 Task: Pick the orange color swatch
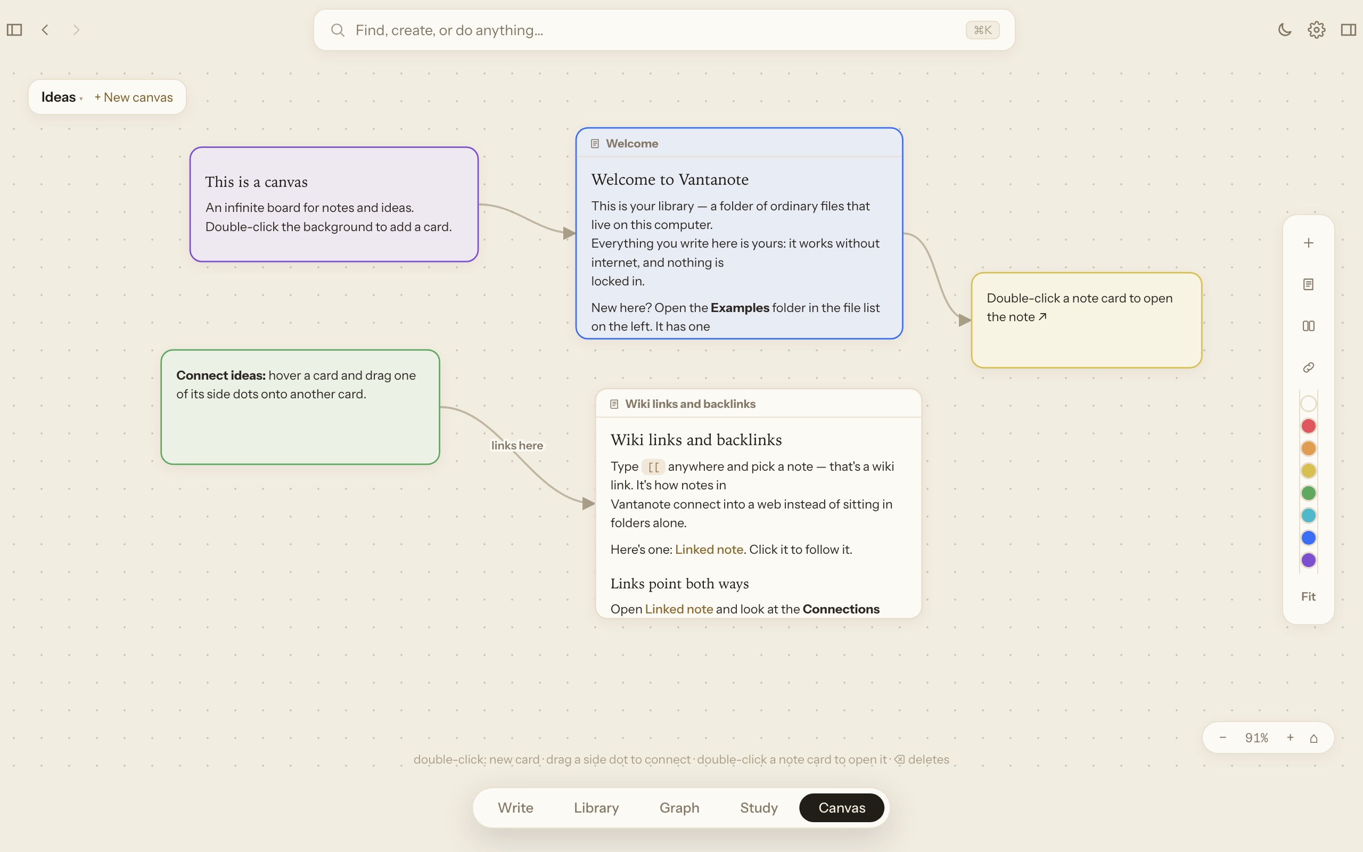[x=1308, y=448]
